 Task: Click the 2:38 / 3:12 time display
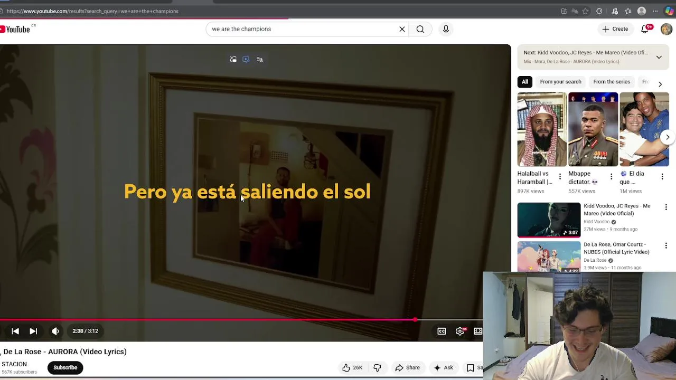point(86,331)
